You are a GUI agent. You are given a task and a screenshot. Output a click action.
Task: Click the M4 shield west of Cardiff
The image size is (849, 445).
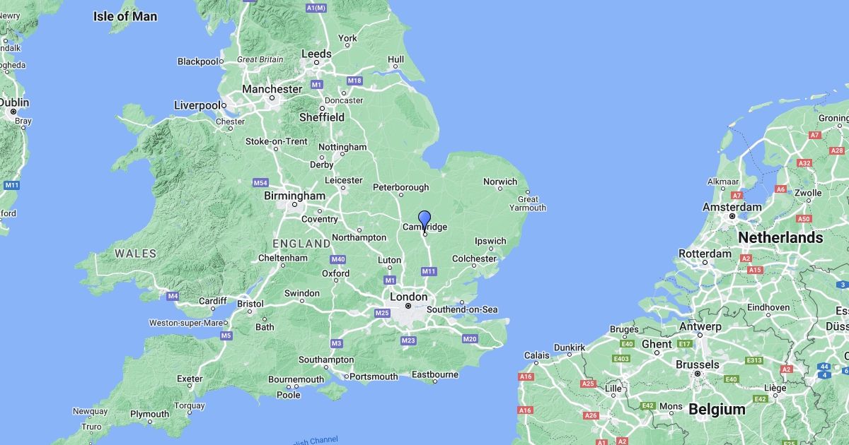pyautogui.click(x=173, y=296)
